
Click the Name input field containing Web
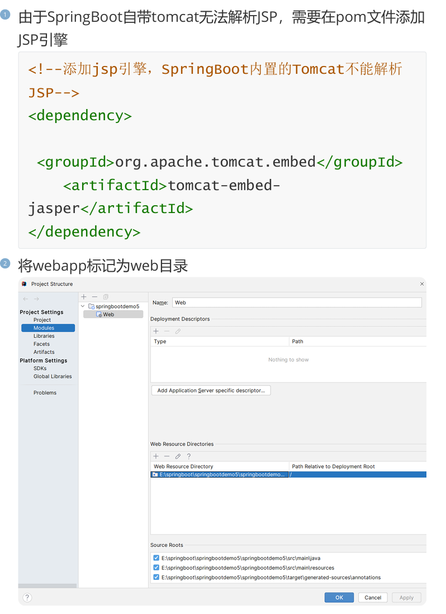tap(297, 303)
